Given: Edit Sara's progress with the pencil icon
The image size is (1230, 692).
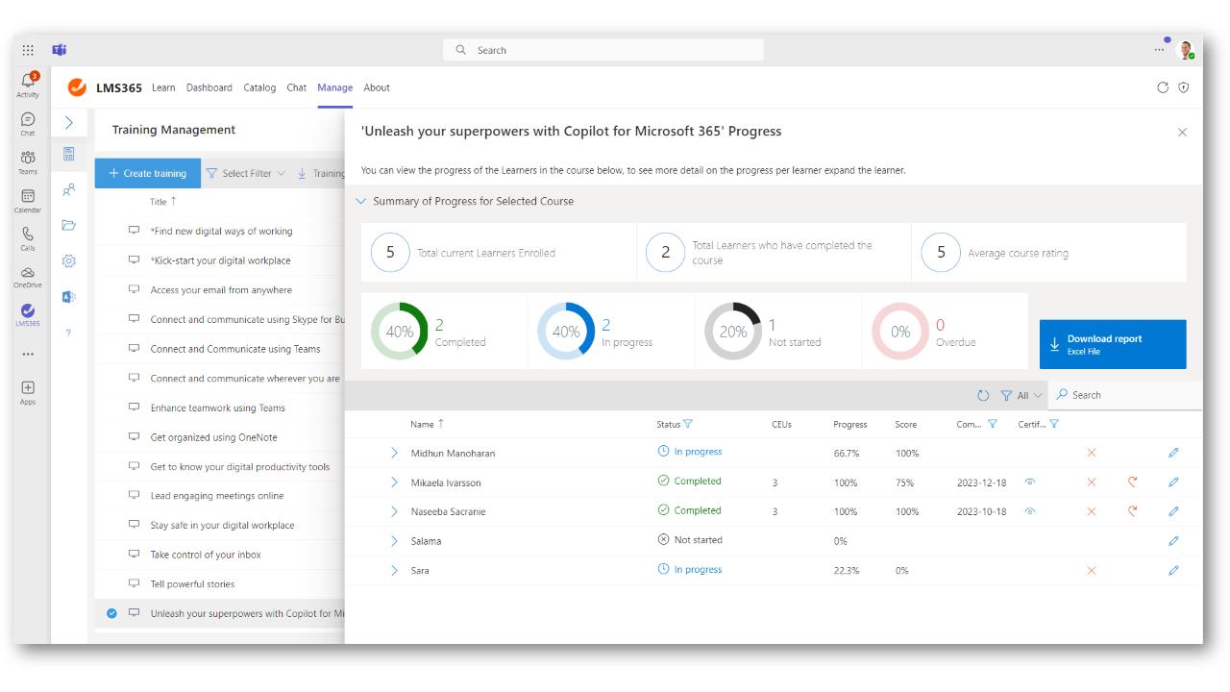Looking at the screenshot, I should pyautogui.click(x=1173, y=571).
